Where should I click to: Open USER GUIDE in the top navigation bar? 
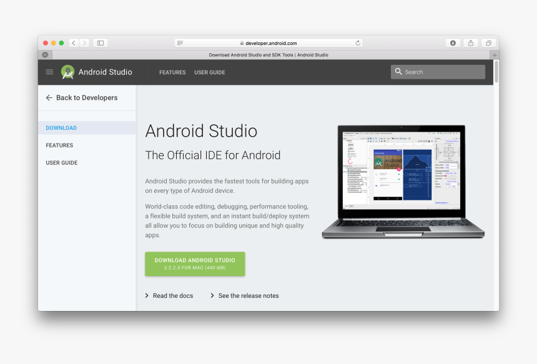[x=209, y=72]
